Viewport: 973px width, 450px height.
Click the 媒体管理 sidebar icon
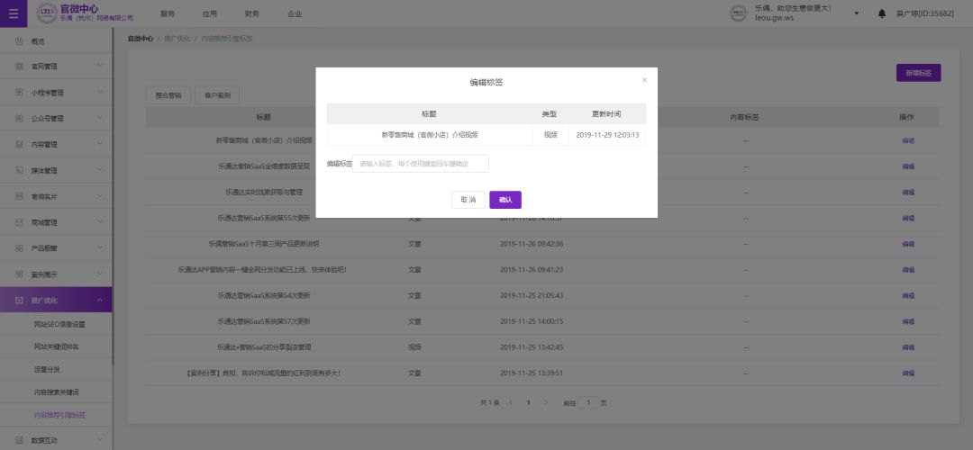pyautogui.click(x=19, y=170)
